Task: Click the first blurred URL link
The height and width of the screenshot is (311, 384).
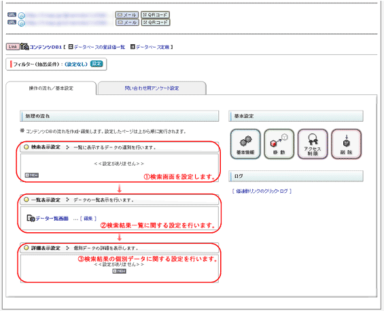Action: tap(66, 16)
